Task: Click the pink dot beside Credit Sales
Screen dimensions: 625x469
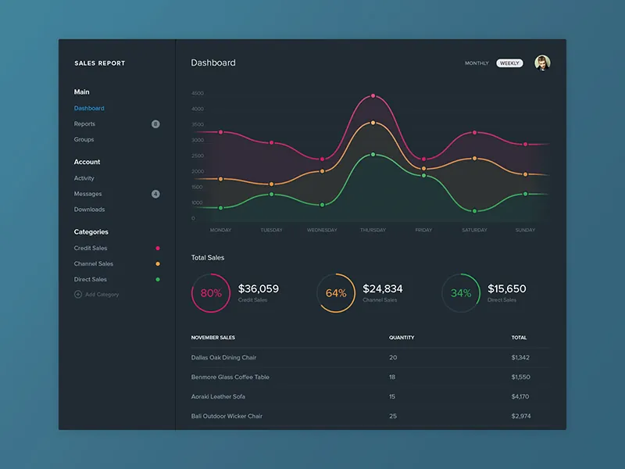Action: pyautogui.click(x=159, y=248)
